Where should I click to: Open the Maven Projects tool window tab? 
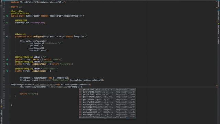click(219, 15)
